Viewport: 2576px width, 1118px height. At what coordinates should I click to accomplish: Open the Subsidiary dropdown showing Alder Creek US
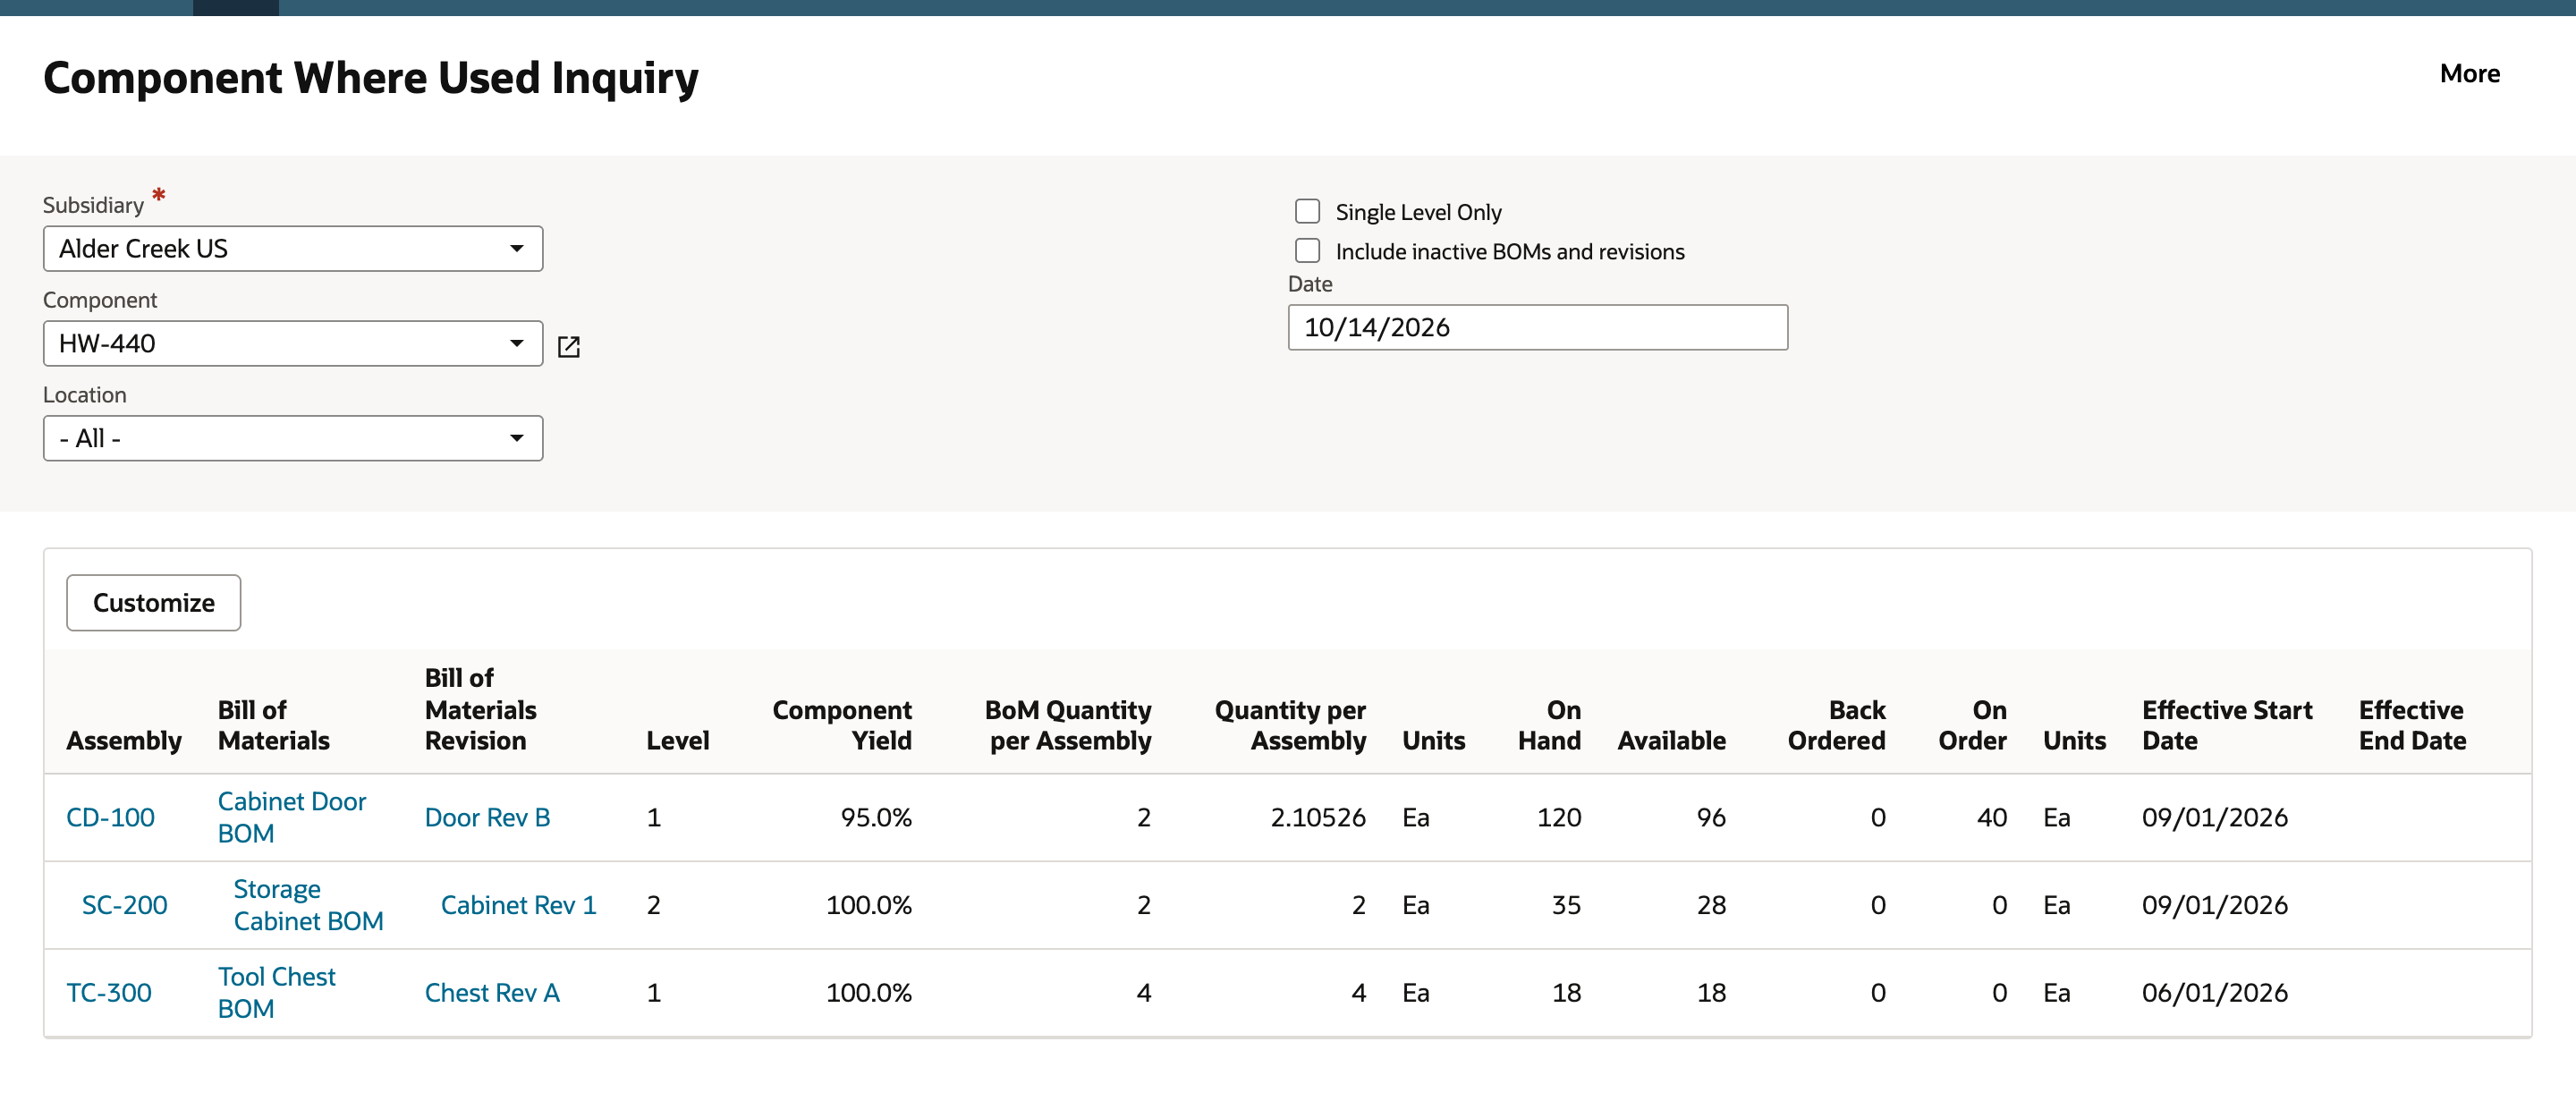pos(293,248)
